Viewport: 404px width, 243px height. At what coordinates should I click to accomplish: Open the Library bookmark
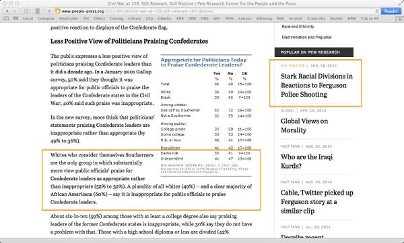[135, 19]
